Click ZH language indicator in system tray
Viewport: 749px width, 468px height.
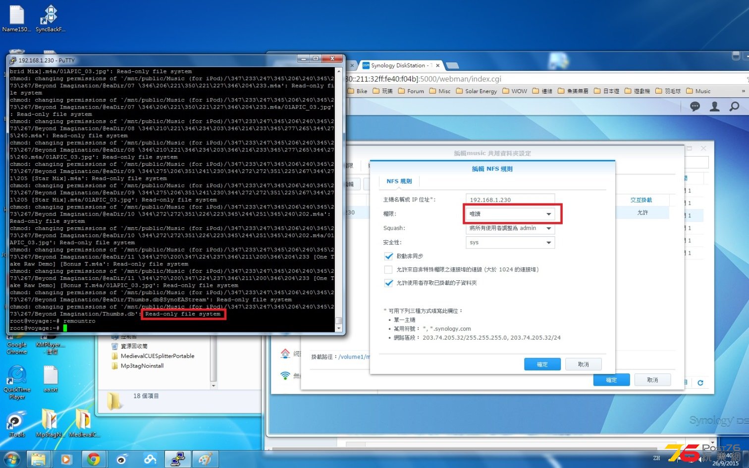(x=656, y=458)
